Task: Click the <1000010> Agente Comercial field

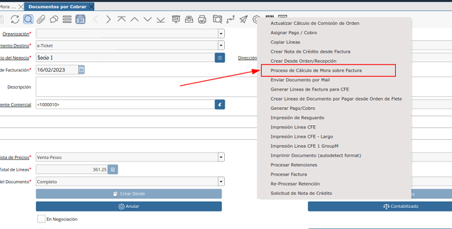Action: point(125,104)
